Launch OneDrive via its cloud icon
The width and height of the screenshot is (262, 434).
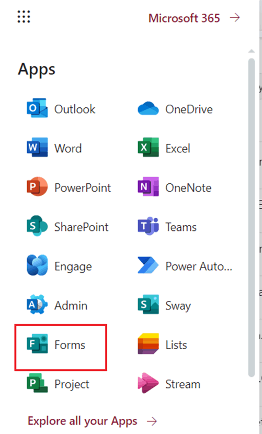click(148, 108)
